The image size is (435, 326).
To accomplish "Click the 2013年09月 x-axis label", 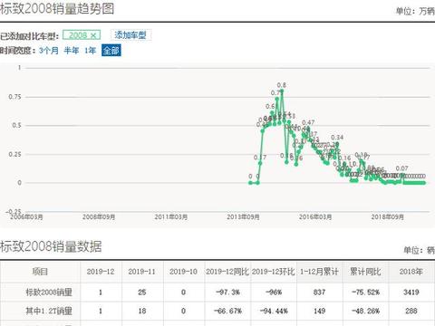I will pyautogui.click(x=243, y=217).
